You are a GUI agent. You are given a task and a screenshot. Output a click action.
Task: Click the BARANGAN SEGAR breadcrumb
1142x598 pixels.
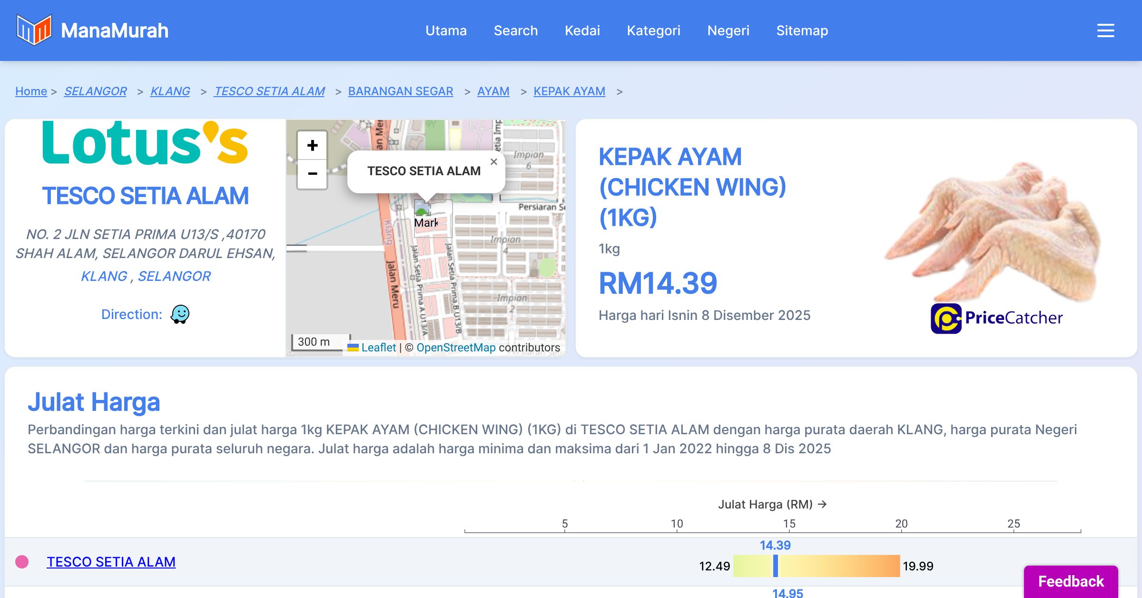[x=400, y=91]
